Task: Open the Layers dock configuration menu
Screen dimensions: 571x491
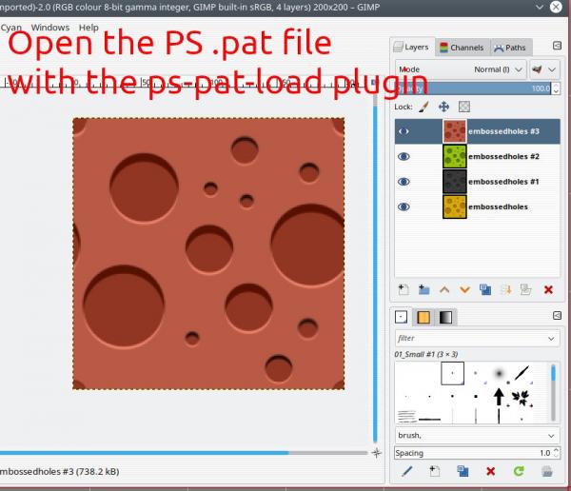Action: [x=557, y=46]
